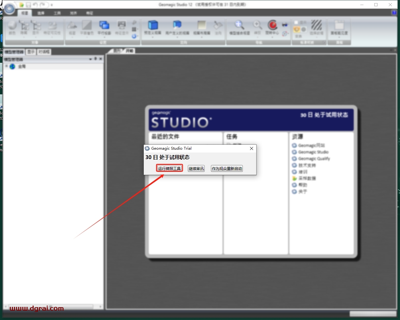Click the 平面着色 flat shading icon
This screenshot has width=400, height=320.
(87, 25)
